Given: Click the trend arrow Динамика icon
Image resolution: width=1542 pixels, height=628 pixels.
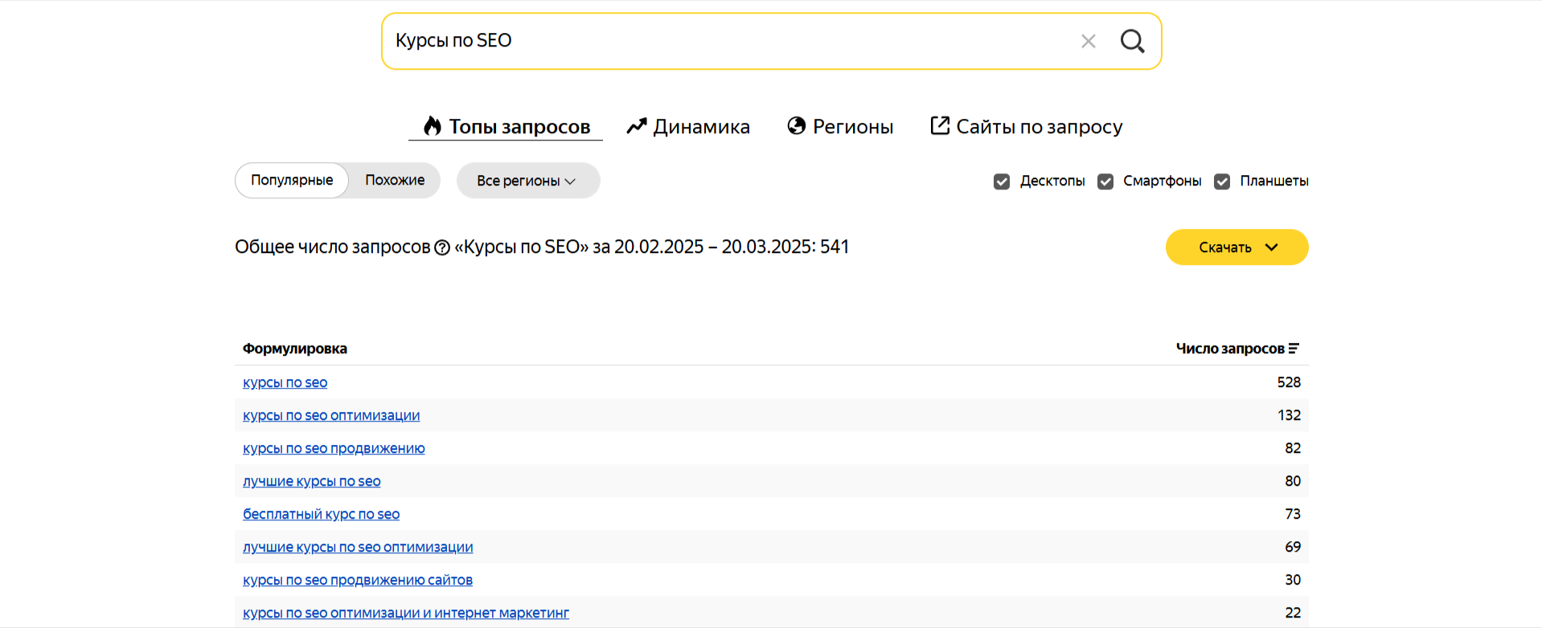Looking at the screenshot, I should tap(637, 126).
